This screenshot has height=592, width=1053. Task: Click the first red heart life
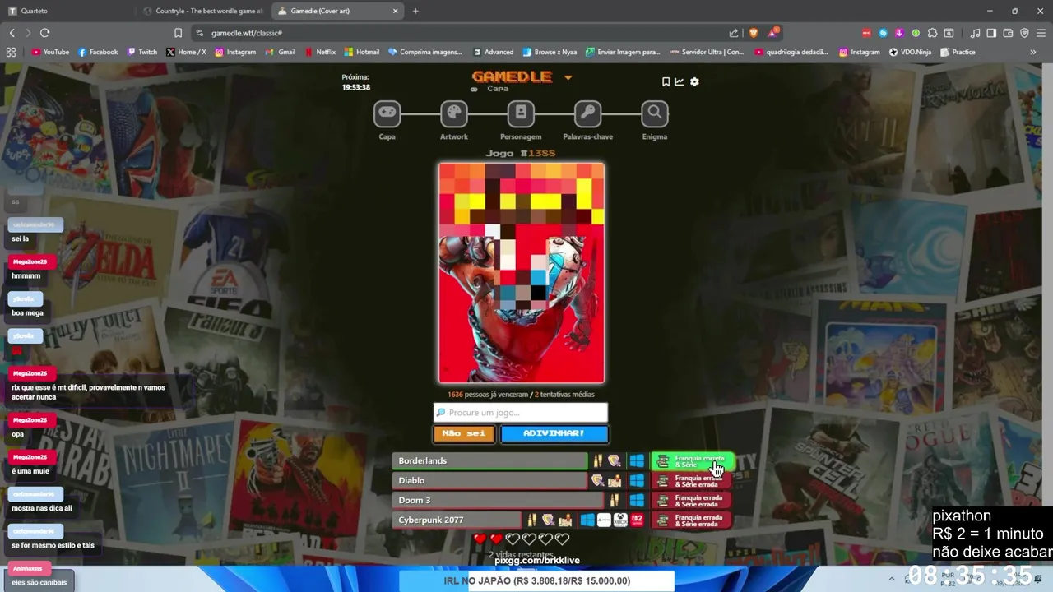[x=480, y=539]
